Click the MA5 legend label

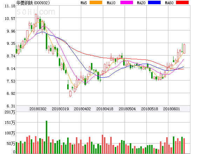coord(84,3)
